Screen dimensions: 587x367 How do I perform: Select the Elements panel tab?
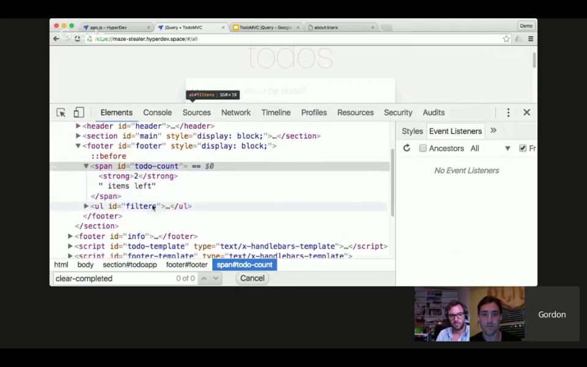(x=116, y=113)
